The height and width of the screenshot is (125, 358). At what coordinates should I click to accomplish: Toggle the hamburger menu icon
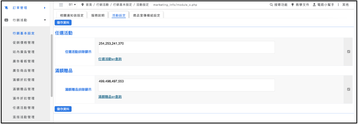[x=61, y=4]
